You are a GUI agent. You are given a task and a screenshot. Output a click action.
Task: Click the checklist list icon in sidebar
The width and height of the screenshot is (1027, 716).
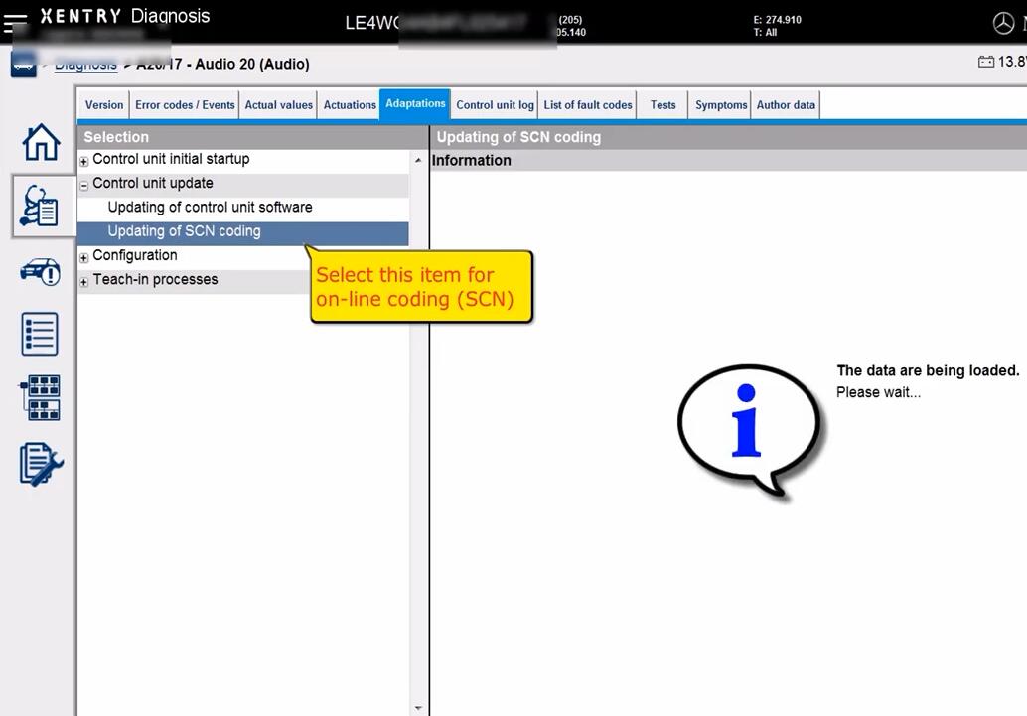40,334
